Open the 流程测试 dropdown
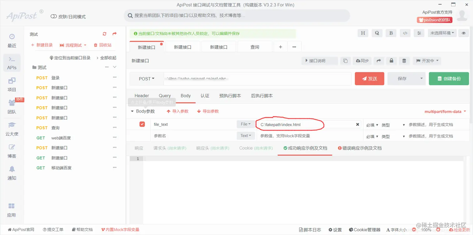 (73, 45)
